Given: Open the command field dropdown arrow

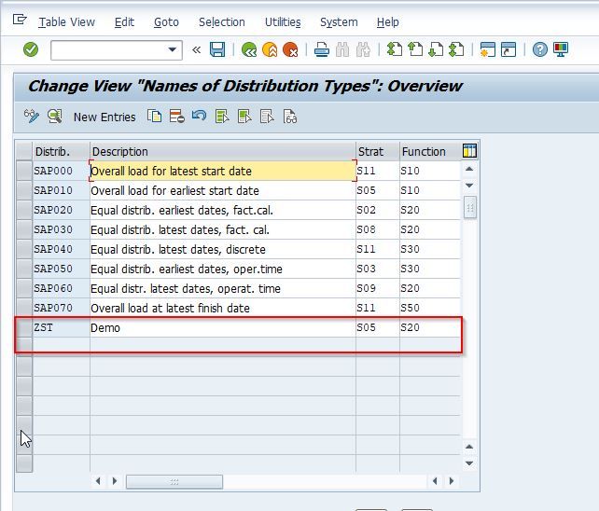Looking at the screenshot, I should point(173,49).
